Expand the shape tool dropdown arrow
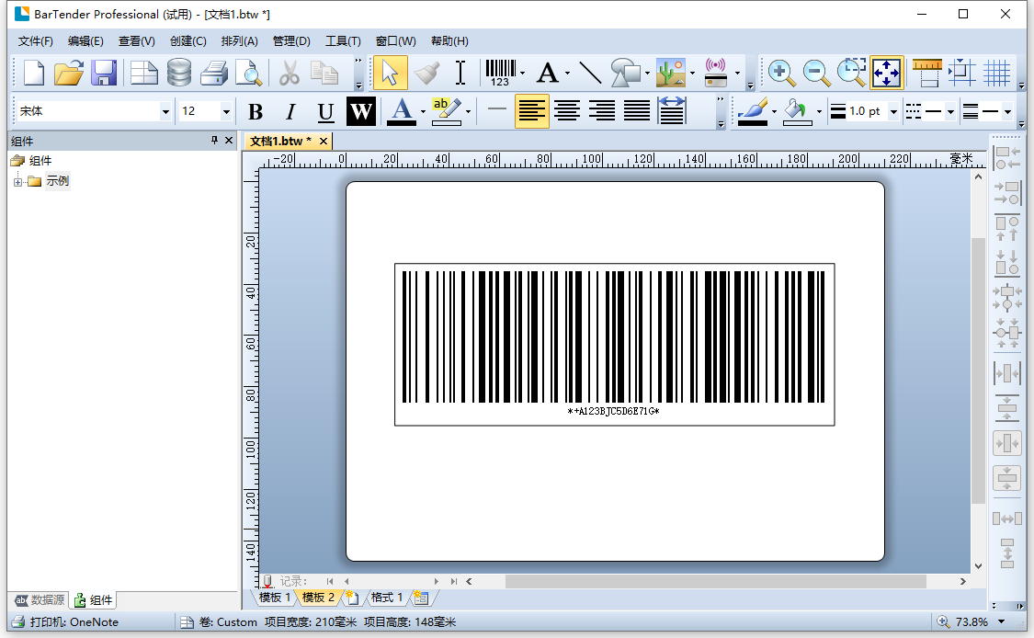This screenshot has width=1034, height=638. (x=648, y=73)
